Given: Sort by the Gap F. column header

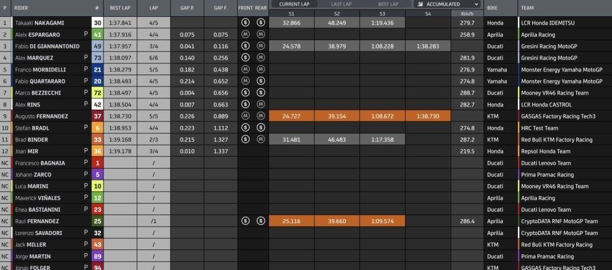Looking at the screenshot, I should click(221, 8).
